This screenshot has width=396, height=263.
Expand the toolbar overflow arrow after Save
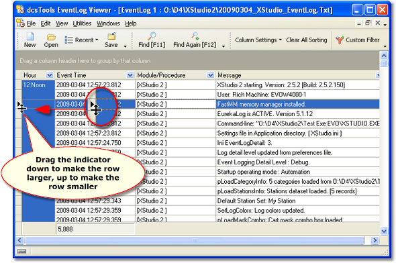click(x=126, y=46)
